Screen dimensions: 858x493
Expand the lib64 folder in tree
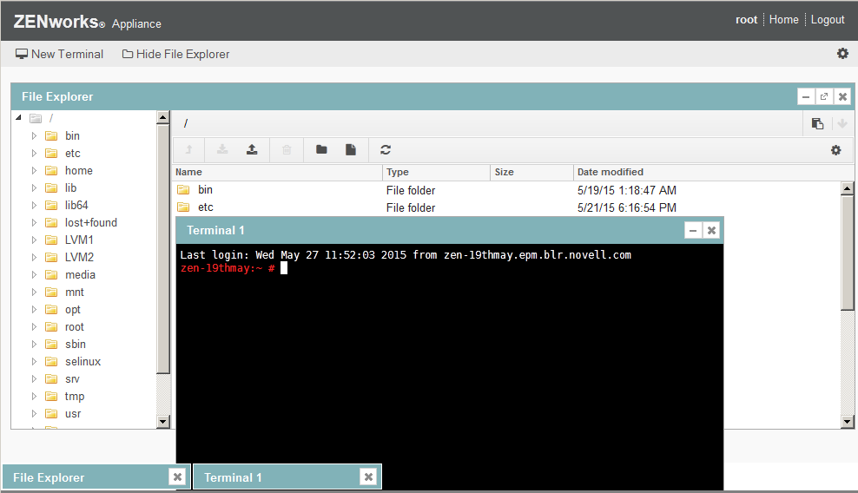(x=34, y=205)
